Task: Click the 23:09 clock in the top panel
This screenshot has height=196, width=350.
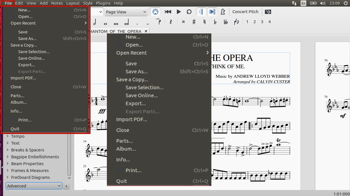Action: 334,3
